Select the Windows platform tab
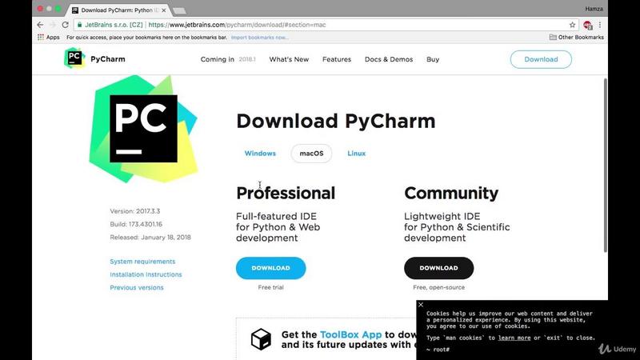This screenshot has width=640, height=360. point(260,154)
